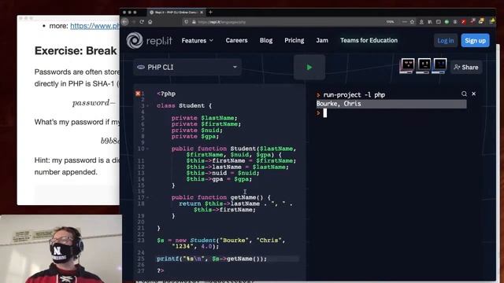The width and height of the screenshot is (504, 283).
Task: Go to the Careers page
Action: click(x=236, y=40)
